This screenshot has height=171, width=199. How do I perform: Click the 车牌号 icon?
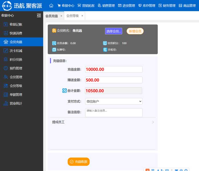(x=54, y=50)
